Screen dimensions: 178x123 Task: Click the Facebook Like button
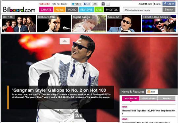coord(87,4)
